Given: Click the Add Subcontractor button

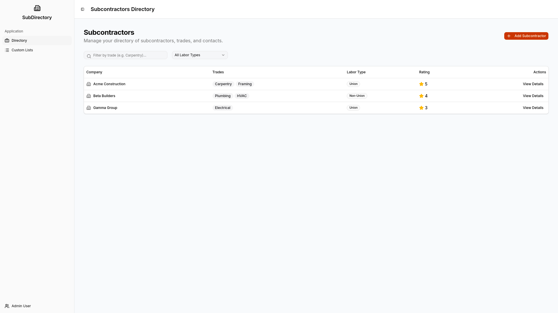Looking at the screenshot, I should (x=526, y=36).
